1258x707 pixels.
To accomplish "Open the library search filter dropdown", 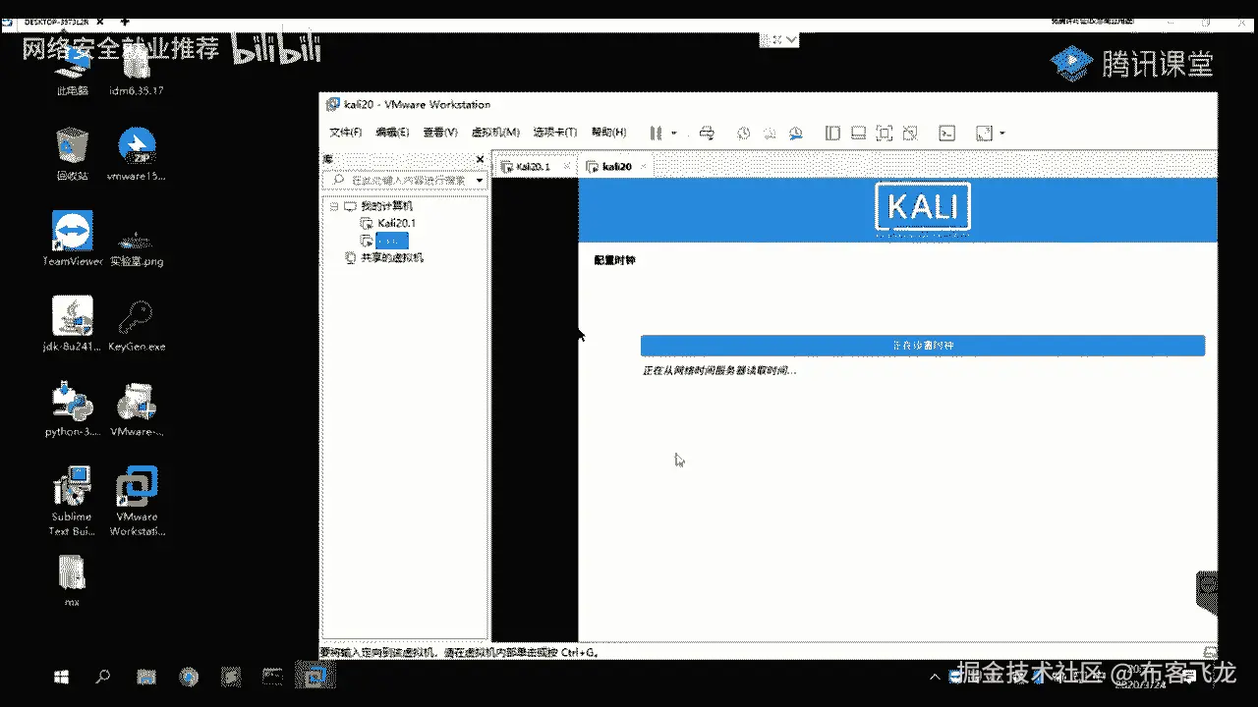I will point(480,181).
